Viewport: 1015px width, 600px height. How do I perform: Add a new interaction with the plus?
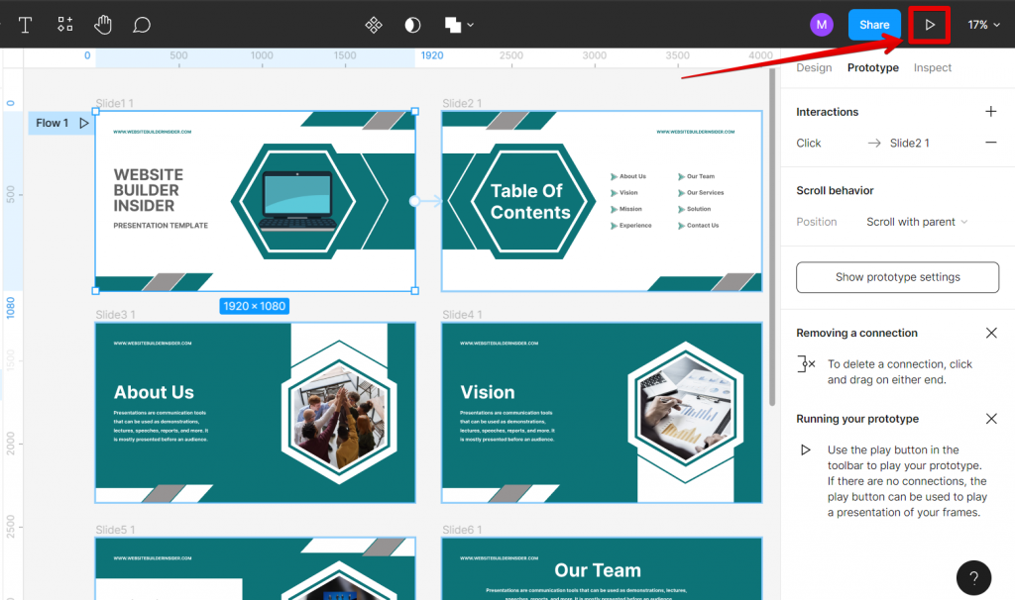tap(991, 111)
